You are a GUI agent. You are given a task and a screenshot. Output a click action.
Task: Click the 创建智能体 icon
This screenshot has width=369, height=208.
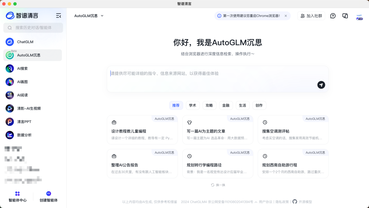pos(49,193)
